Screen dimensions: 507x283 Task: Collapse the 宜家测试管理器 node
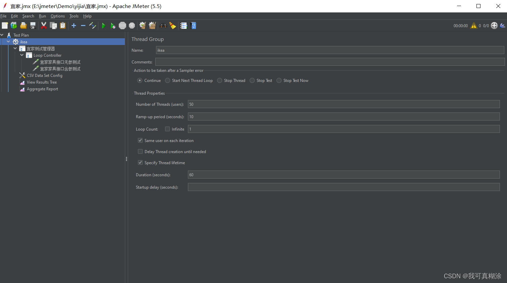15,48
